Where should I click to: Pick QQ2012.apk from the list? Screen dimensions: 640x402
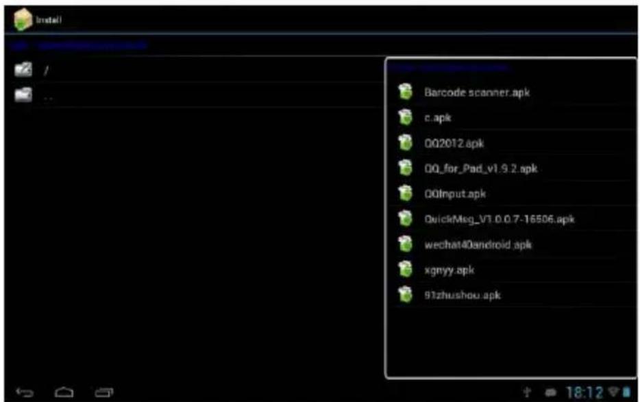(x=454, y=143)
